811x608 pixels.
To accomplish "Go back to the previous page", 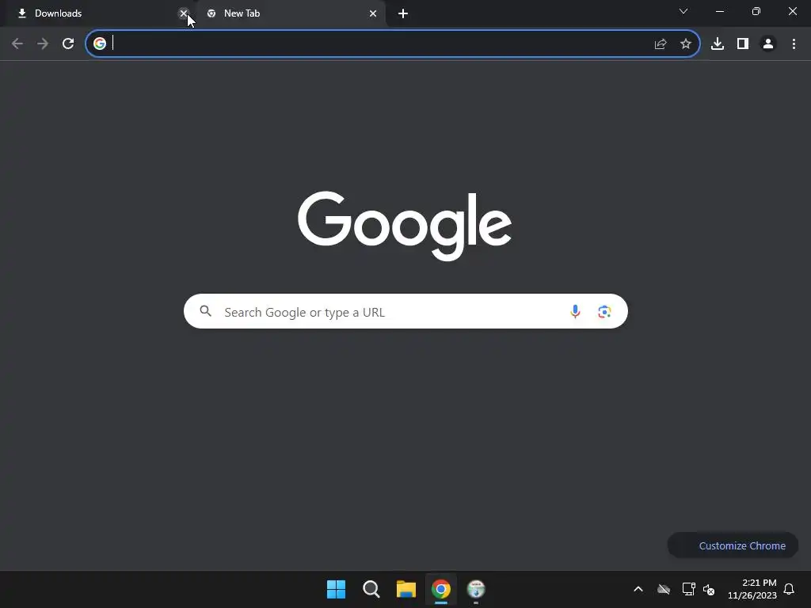I will tap(17, 44).
